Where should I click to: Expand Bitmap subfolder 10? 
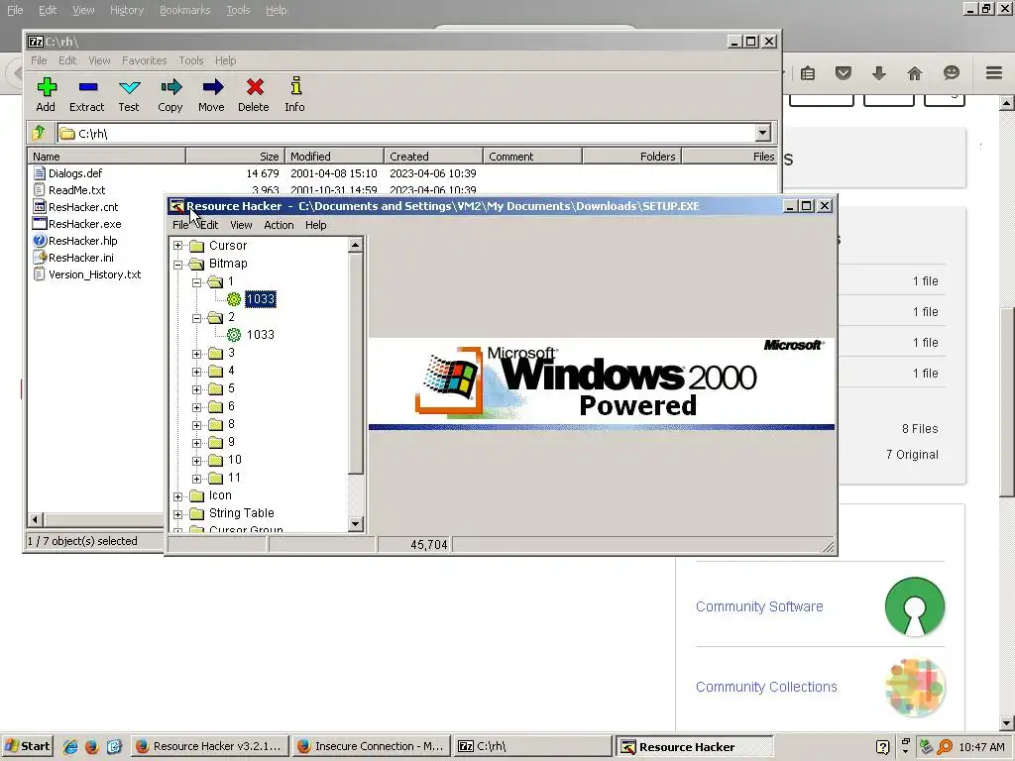197,460
